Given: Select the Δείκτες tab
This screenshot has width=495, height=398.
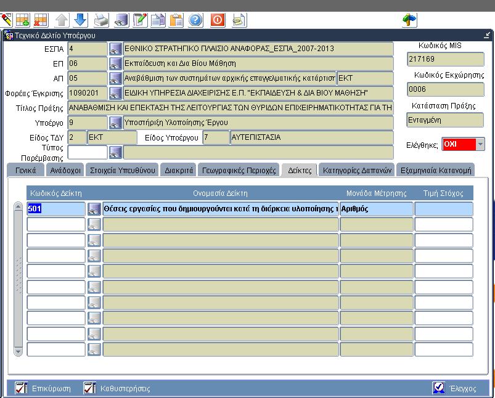Looking at the screenshot, I should click(300, 171).
